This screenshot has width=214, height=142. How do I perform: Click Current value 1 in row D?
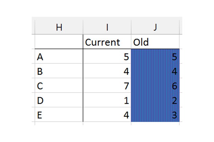107,100
